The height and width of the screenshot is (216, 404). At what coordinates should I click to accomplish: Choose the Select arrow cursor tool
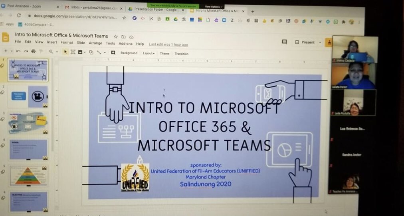[65, 52]
